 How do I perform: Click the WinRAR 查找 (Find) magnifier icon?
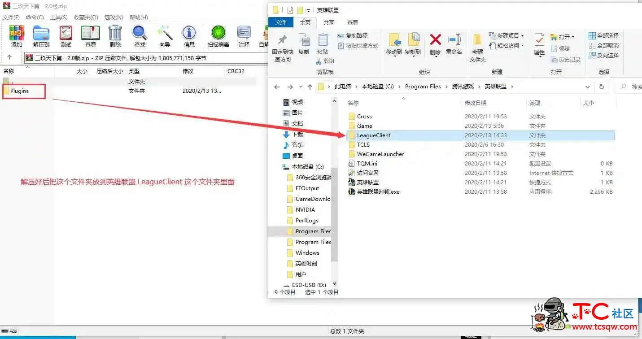(140, 36)
